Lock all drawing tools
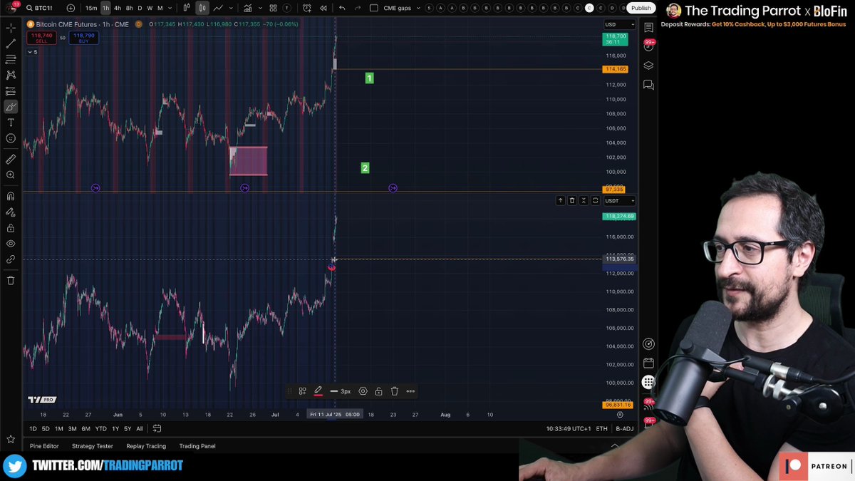Viewport: 855px width, 481px height. [x=11, y=228]
